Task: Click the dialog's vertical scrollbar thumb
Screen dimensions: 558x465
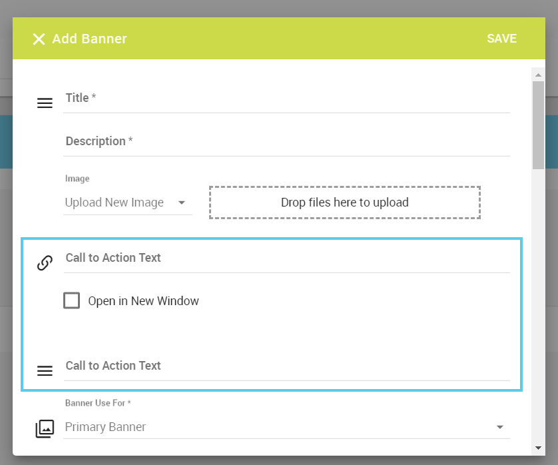Action: tap(538, 125)
